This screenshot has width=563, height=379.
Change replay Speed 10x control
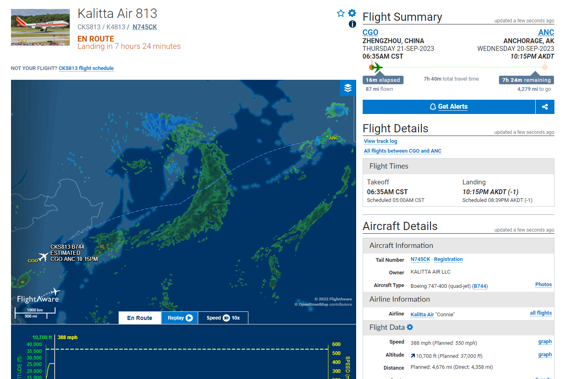coord(223,318)
